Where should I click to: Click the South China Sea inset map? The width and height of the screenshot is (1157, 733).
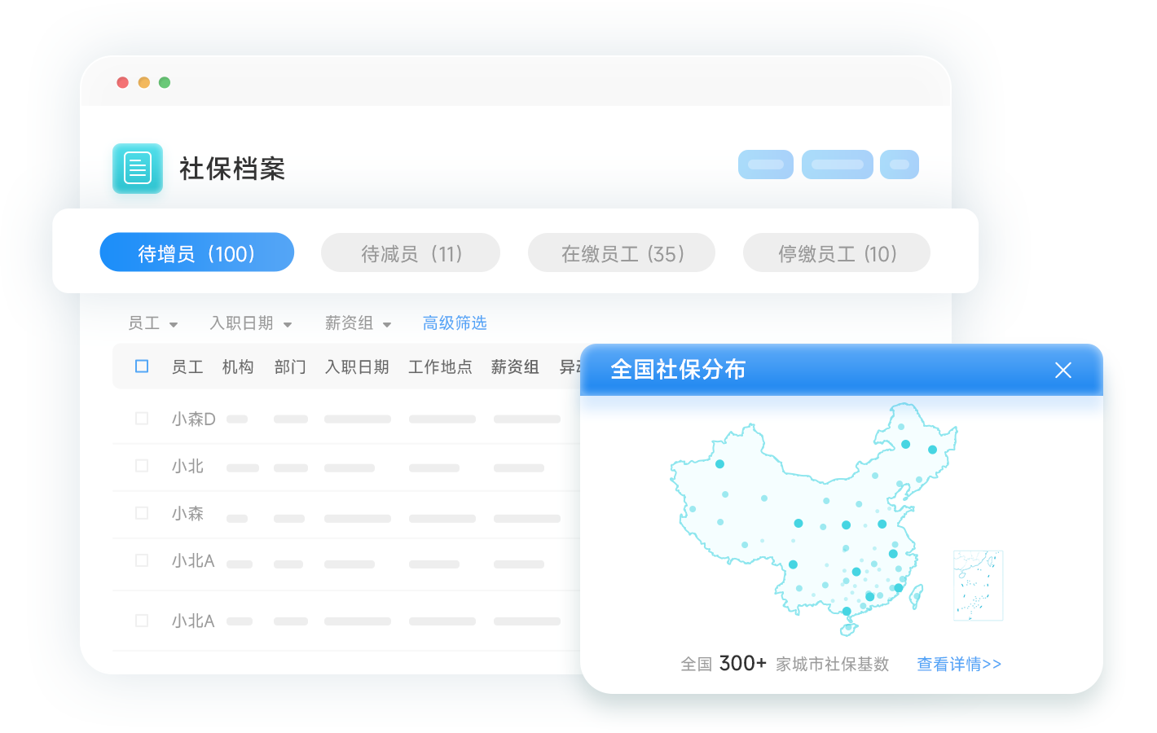pyautogui.click(x=978, y=585)
